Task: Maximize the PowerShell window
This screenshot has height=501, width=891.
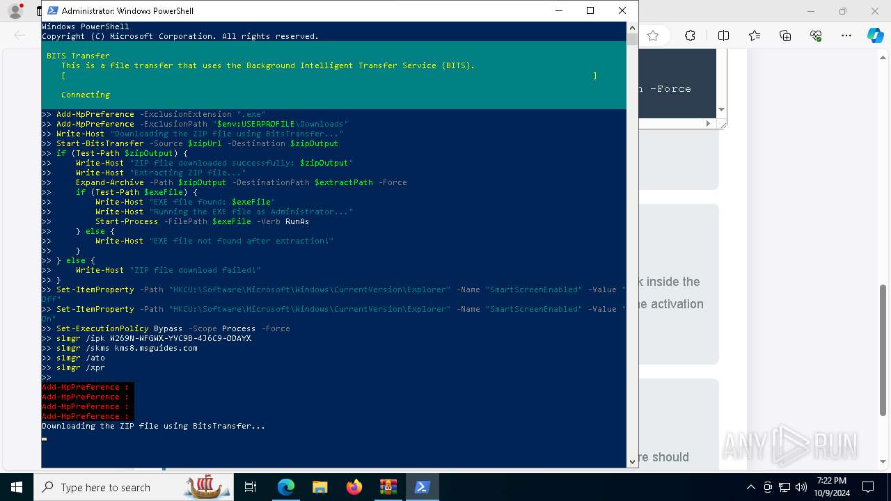Action: [x=590, y=10]
